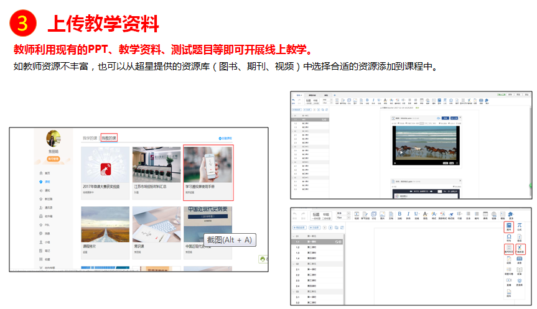This screenshot has height=309, width=537.
Task: Click fullscreen icon on horse video player
Action: click(x=457, y=164)
